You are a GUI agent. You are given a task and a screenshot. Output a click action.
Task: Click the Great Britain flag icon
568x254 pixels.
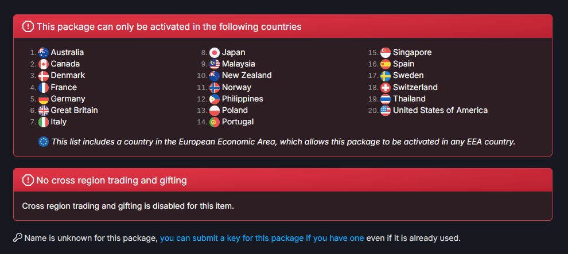pos(44,110)
